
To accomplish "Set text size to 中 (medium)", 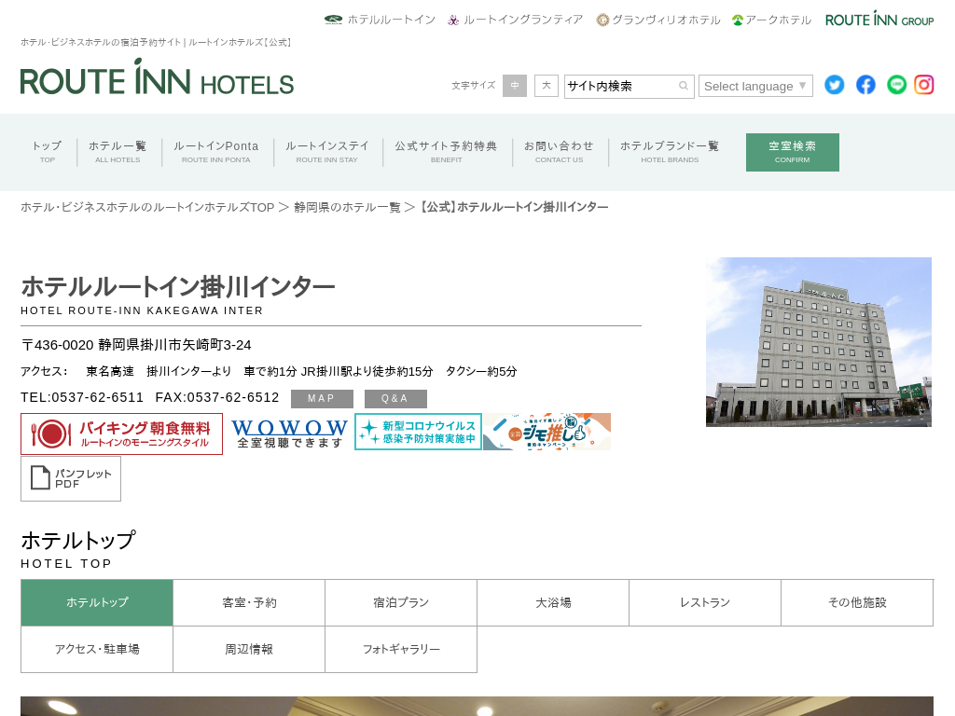I will click(515, 86).
